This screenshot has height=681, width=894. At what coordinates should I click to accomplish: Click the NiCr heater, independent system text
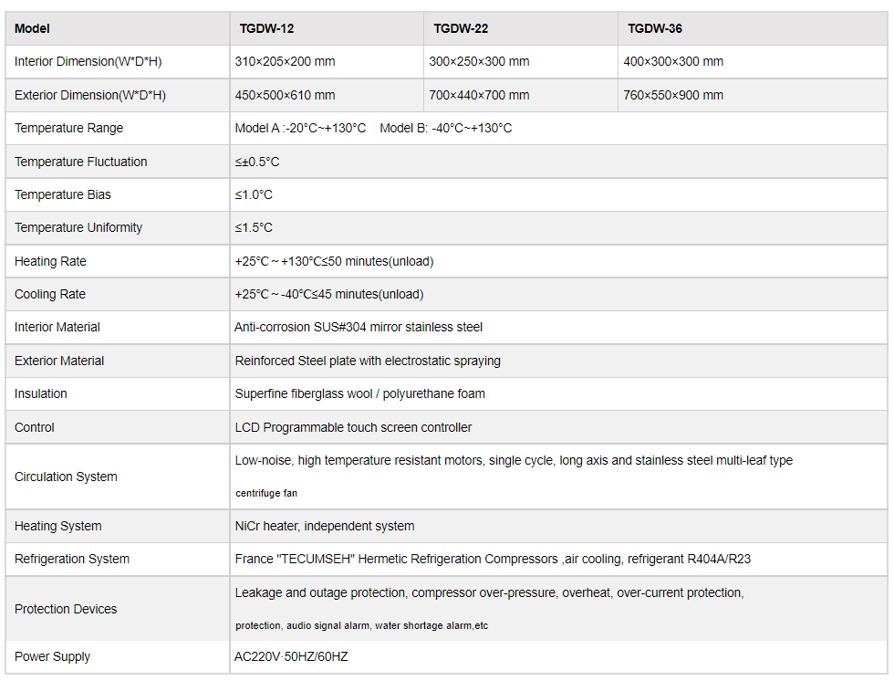click(325, 526)
